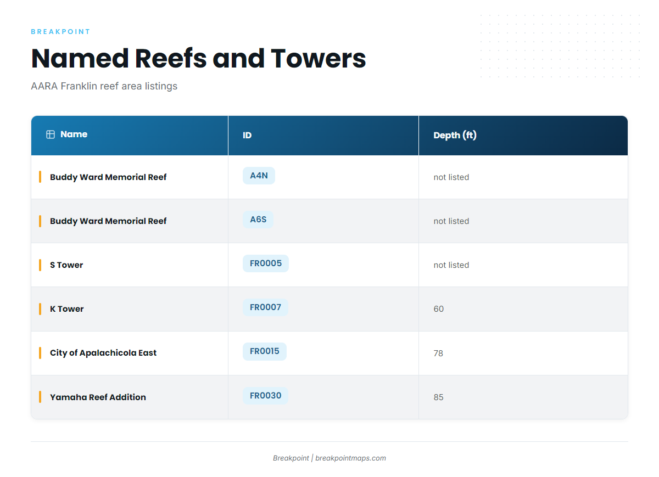Click the Named Reefs and Towers title
This screenshot has height=477, width=659.
(198, 58)
